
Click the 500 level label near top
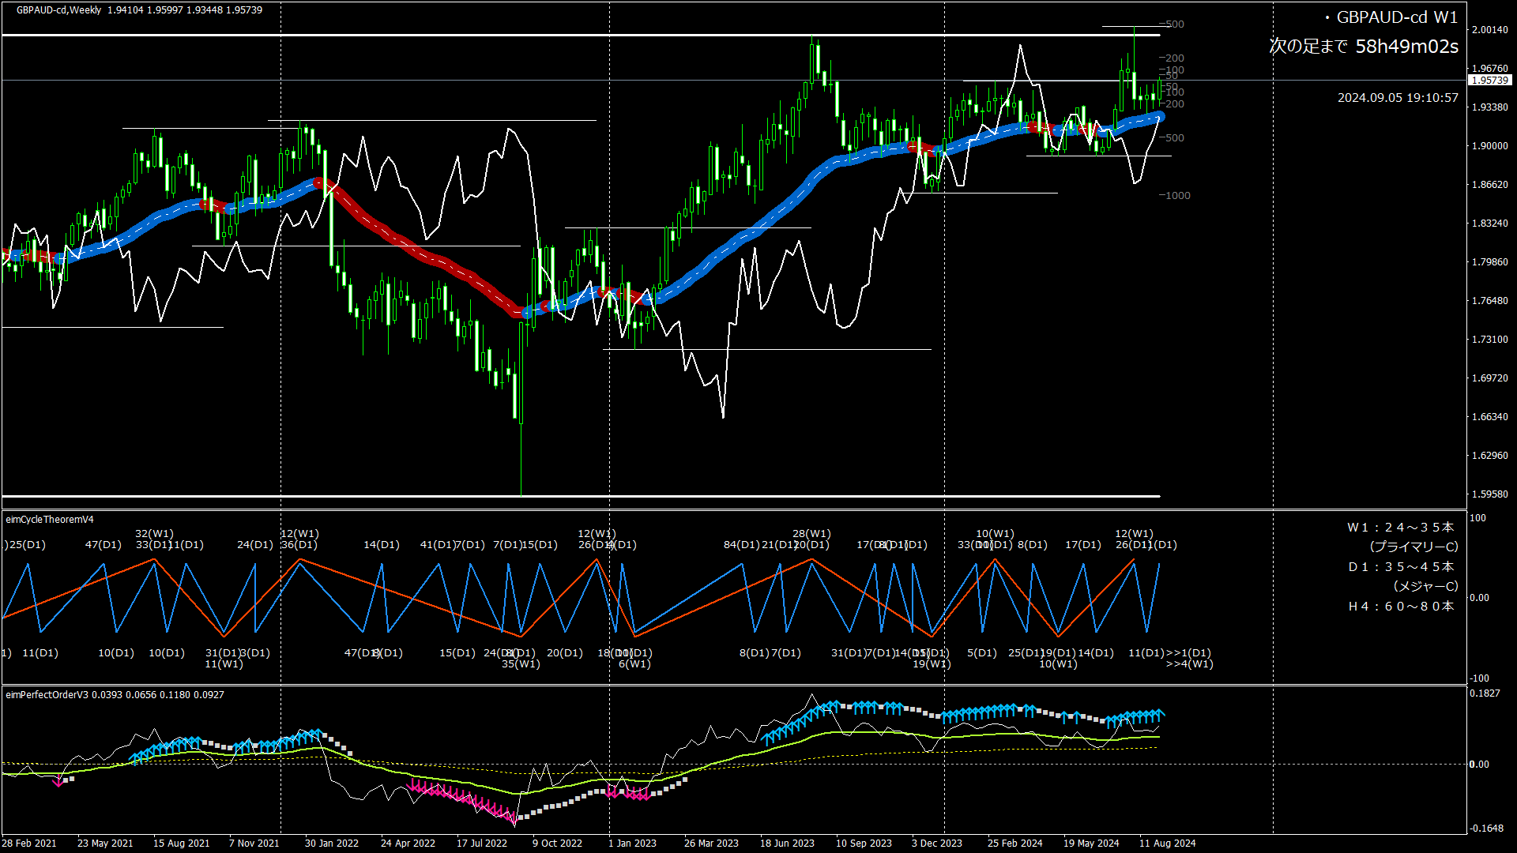coord(1174,24)
